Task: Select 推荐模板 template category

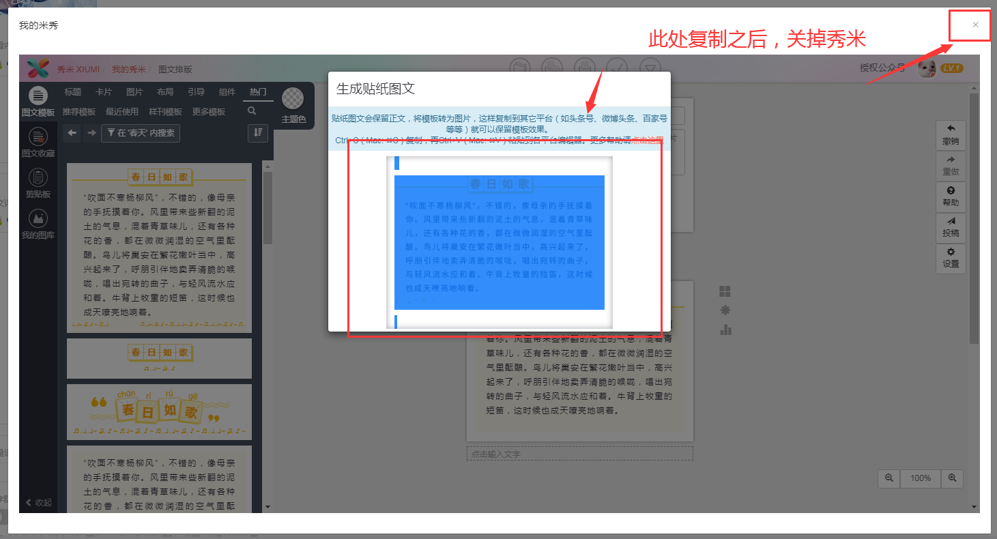Action: tap(79, 112)
